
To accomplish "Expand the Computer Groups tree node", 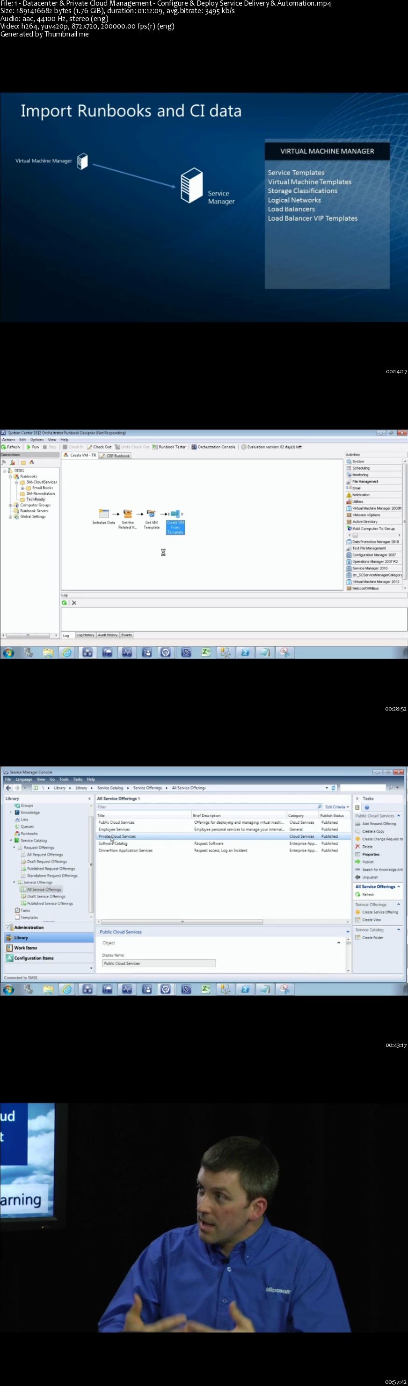I will point(10,505).
